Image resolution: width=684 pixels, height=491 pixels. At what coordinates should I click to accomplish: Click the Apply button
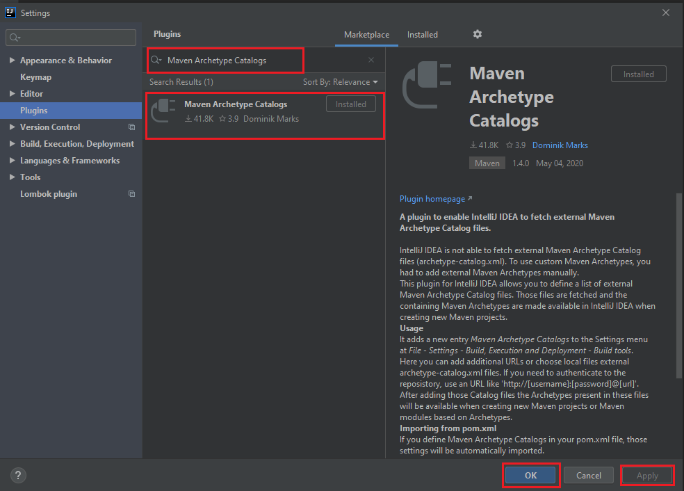pos(647,475)
